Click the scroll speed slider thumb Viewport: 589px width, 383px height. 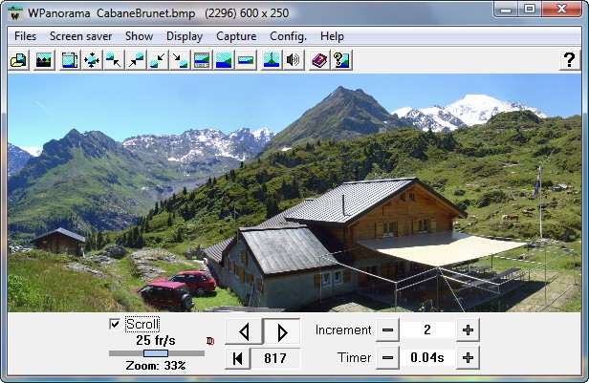coord(156,353)
